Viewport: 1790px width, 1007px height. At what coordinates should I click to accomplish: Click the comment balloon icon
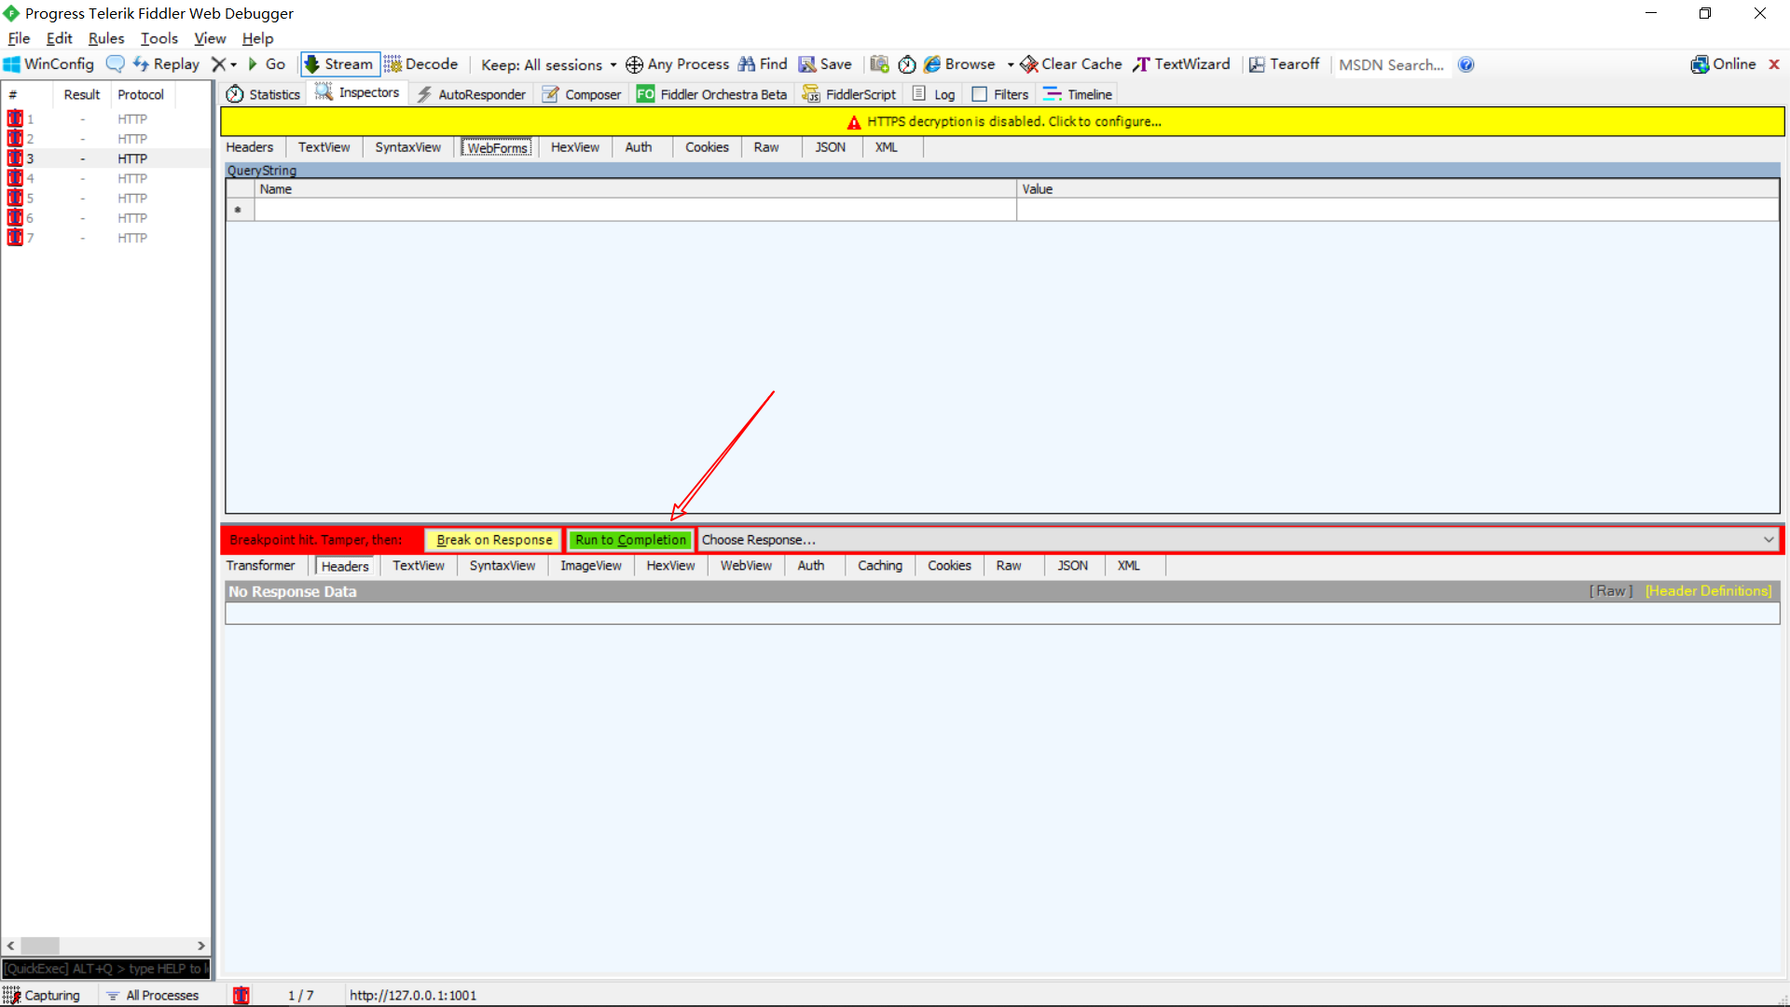pos(116,64)
